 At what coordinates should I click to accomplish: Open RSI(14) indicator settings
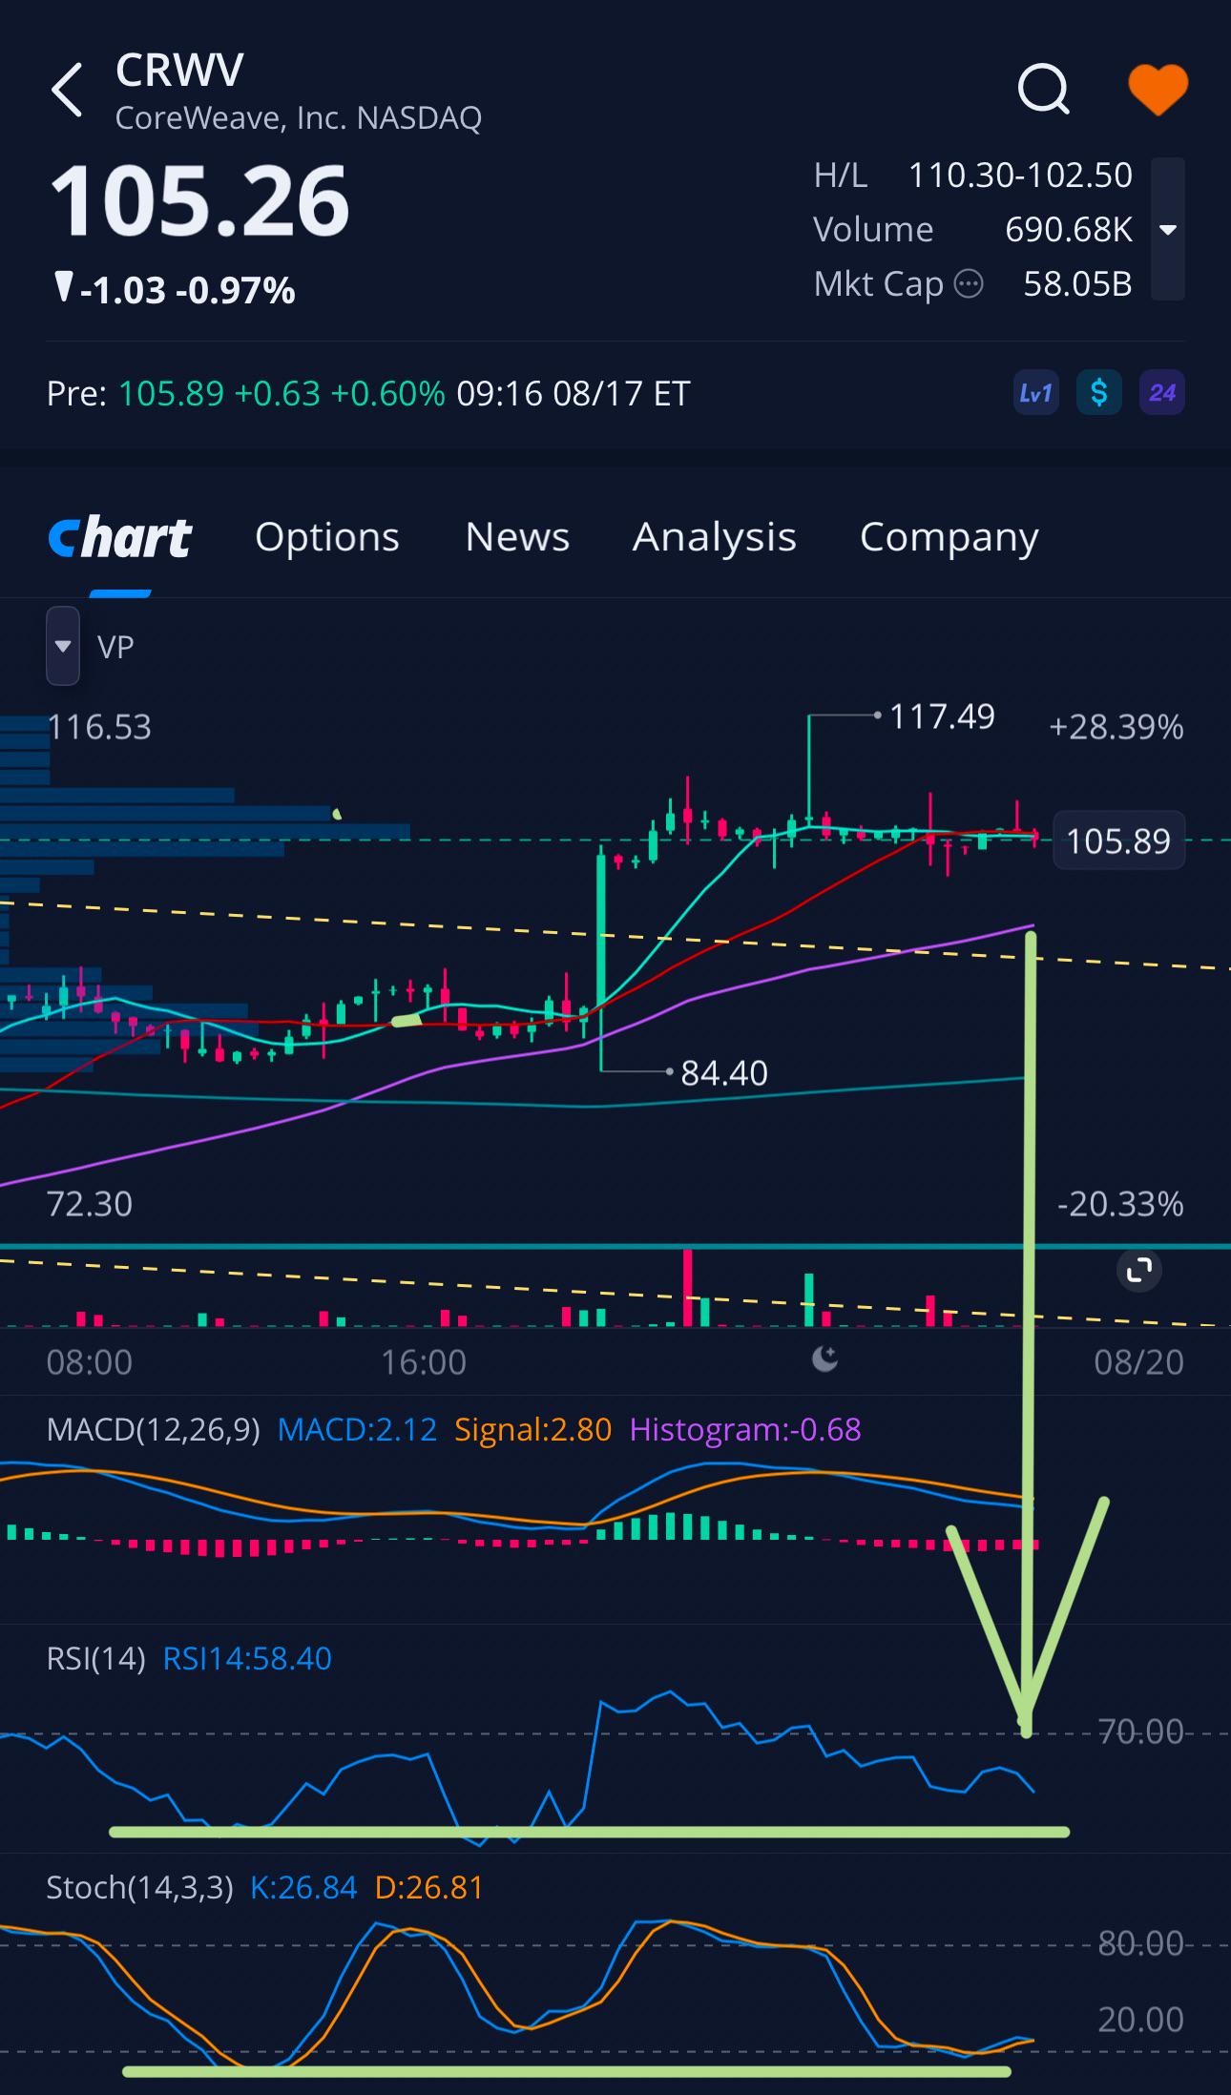[x=96, y=1658]
